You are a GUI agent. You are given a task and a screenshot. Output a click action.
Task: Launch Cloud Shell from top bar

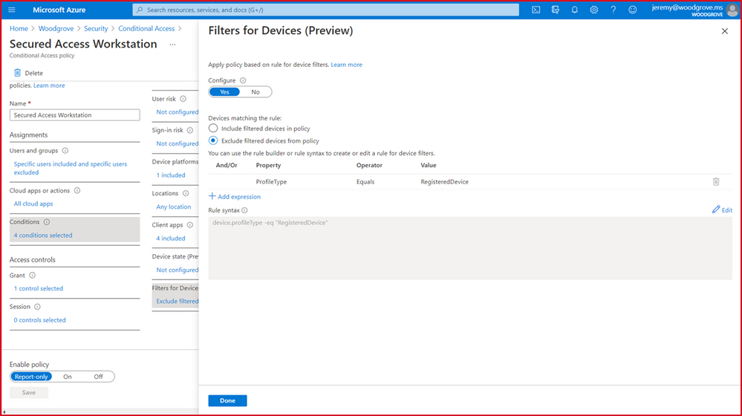coord(536,10)
